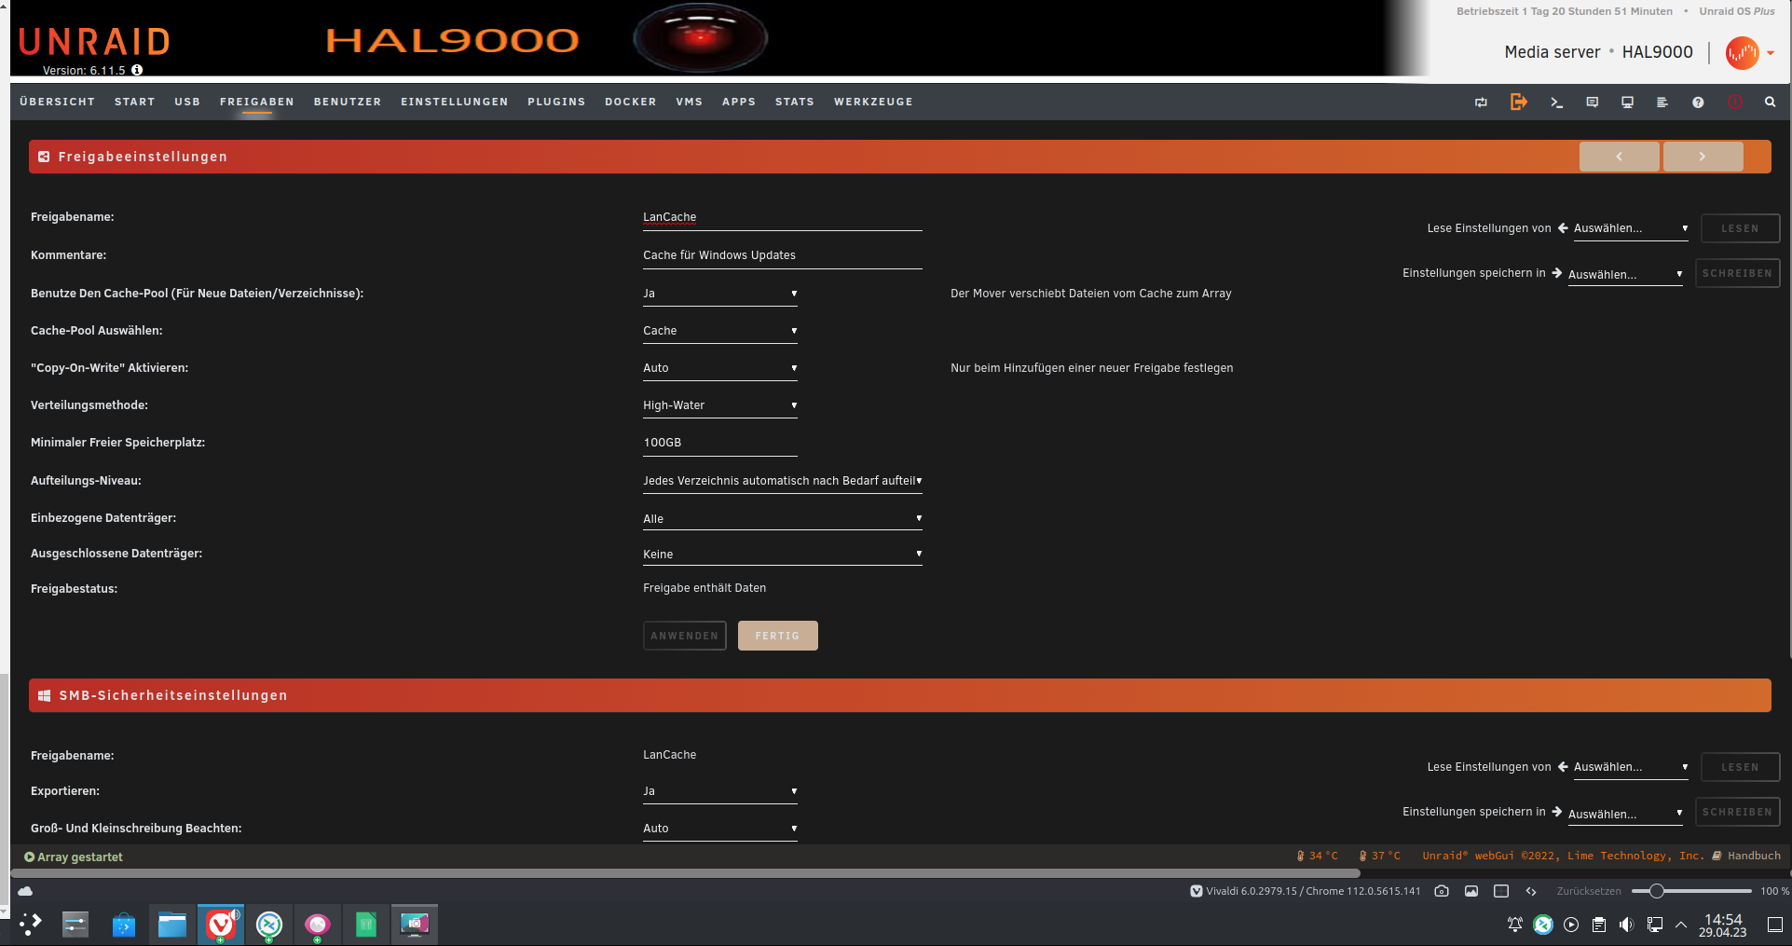Open the volume speaker tray icon

(x=1626, y=925)
